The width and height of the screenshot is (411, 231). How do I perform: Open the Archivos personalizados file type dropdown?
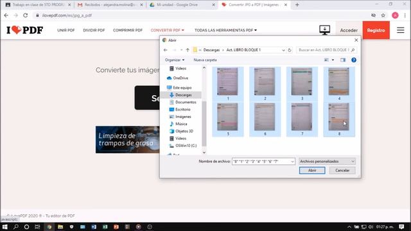tap(327, 161)
